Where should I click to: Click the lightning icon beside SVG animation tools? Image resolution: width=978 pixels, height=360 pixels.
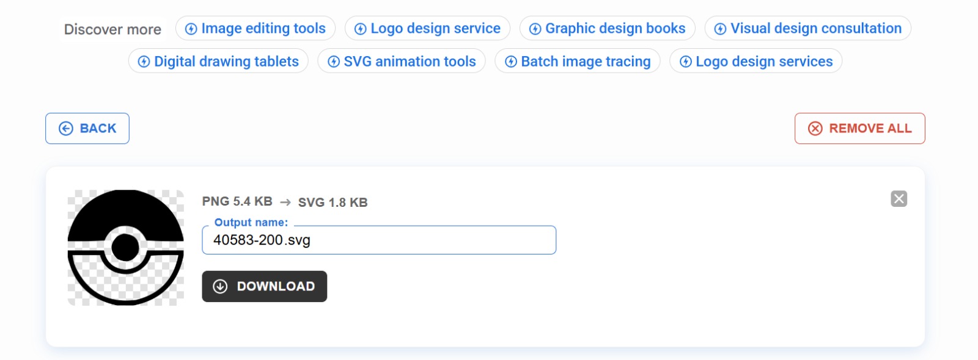pos(334,61)
